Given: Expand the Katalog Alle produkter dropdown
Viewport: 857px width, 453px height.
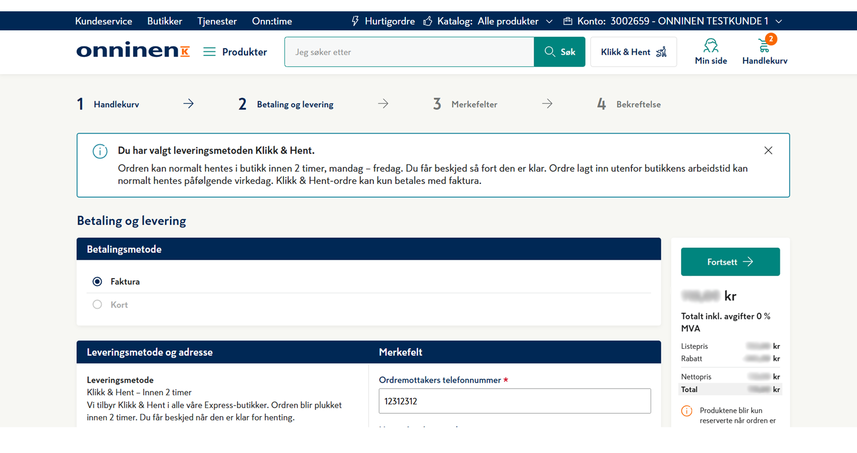Looking at the screenshot, I should [549, 21].
